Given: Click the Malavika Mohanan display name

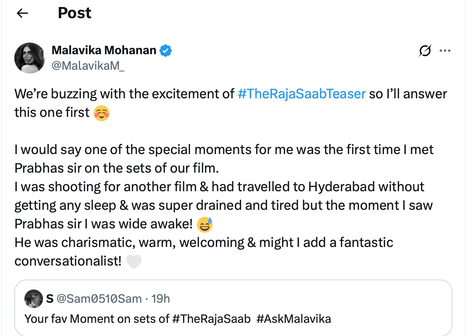Looking at the screenshot, I should pos(104,50).
